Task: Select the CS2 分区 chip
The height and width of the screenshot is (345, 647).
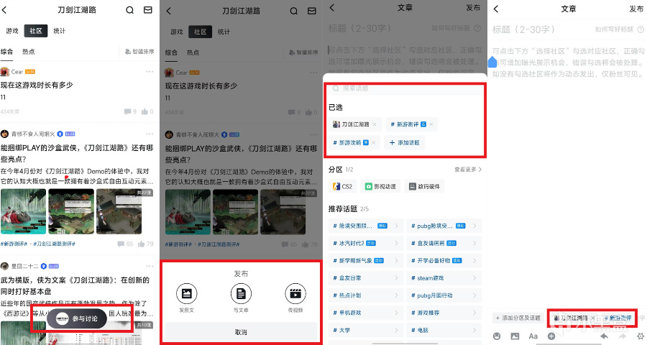Action: pos(342,187)
